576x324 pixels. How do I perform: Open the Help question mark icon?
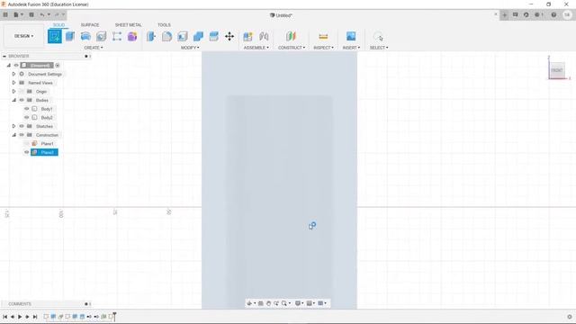pos(553,14)
